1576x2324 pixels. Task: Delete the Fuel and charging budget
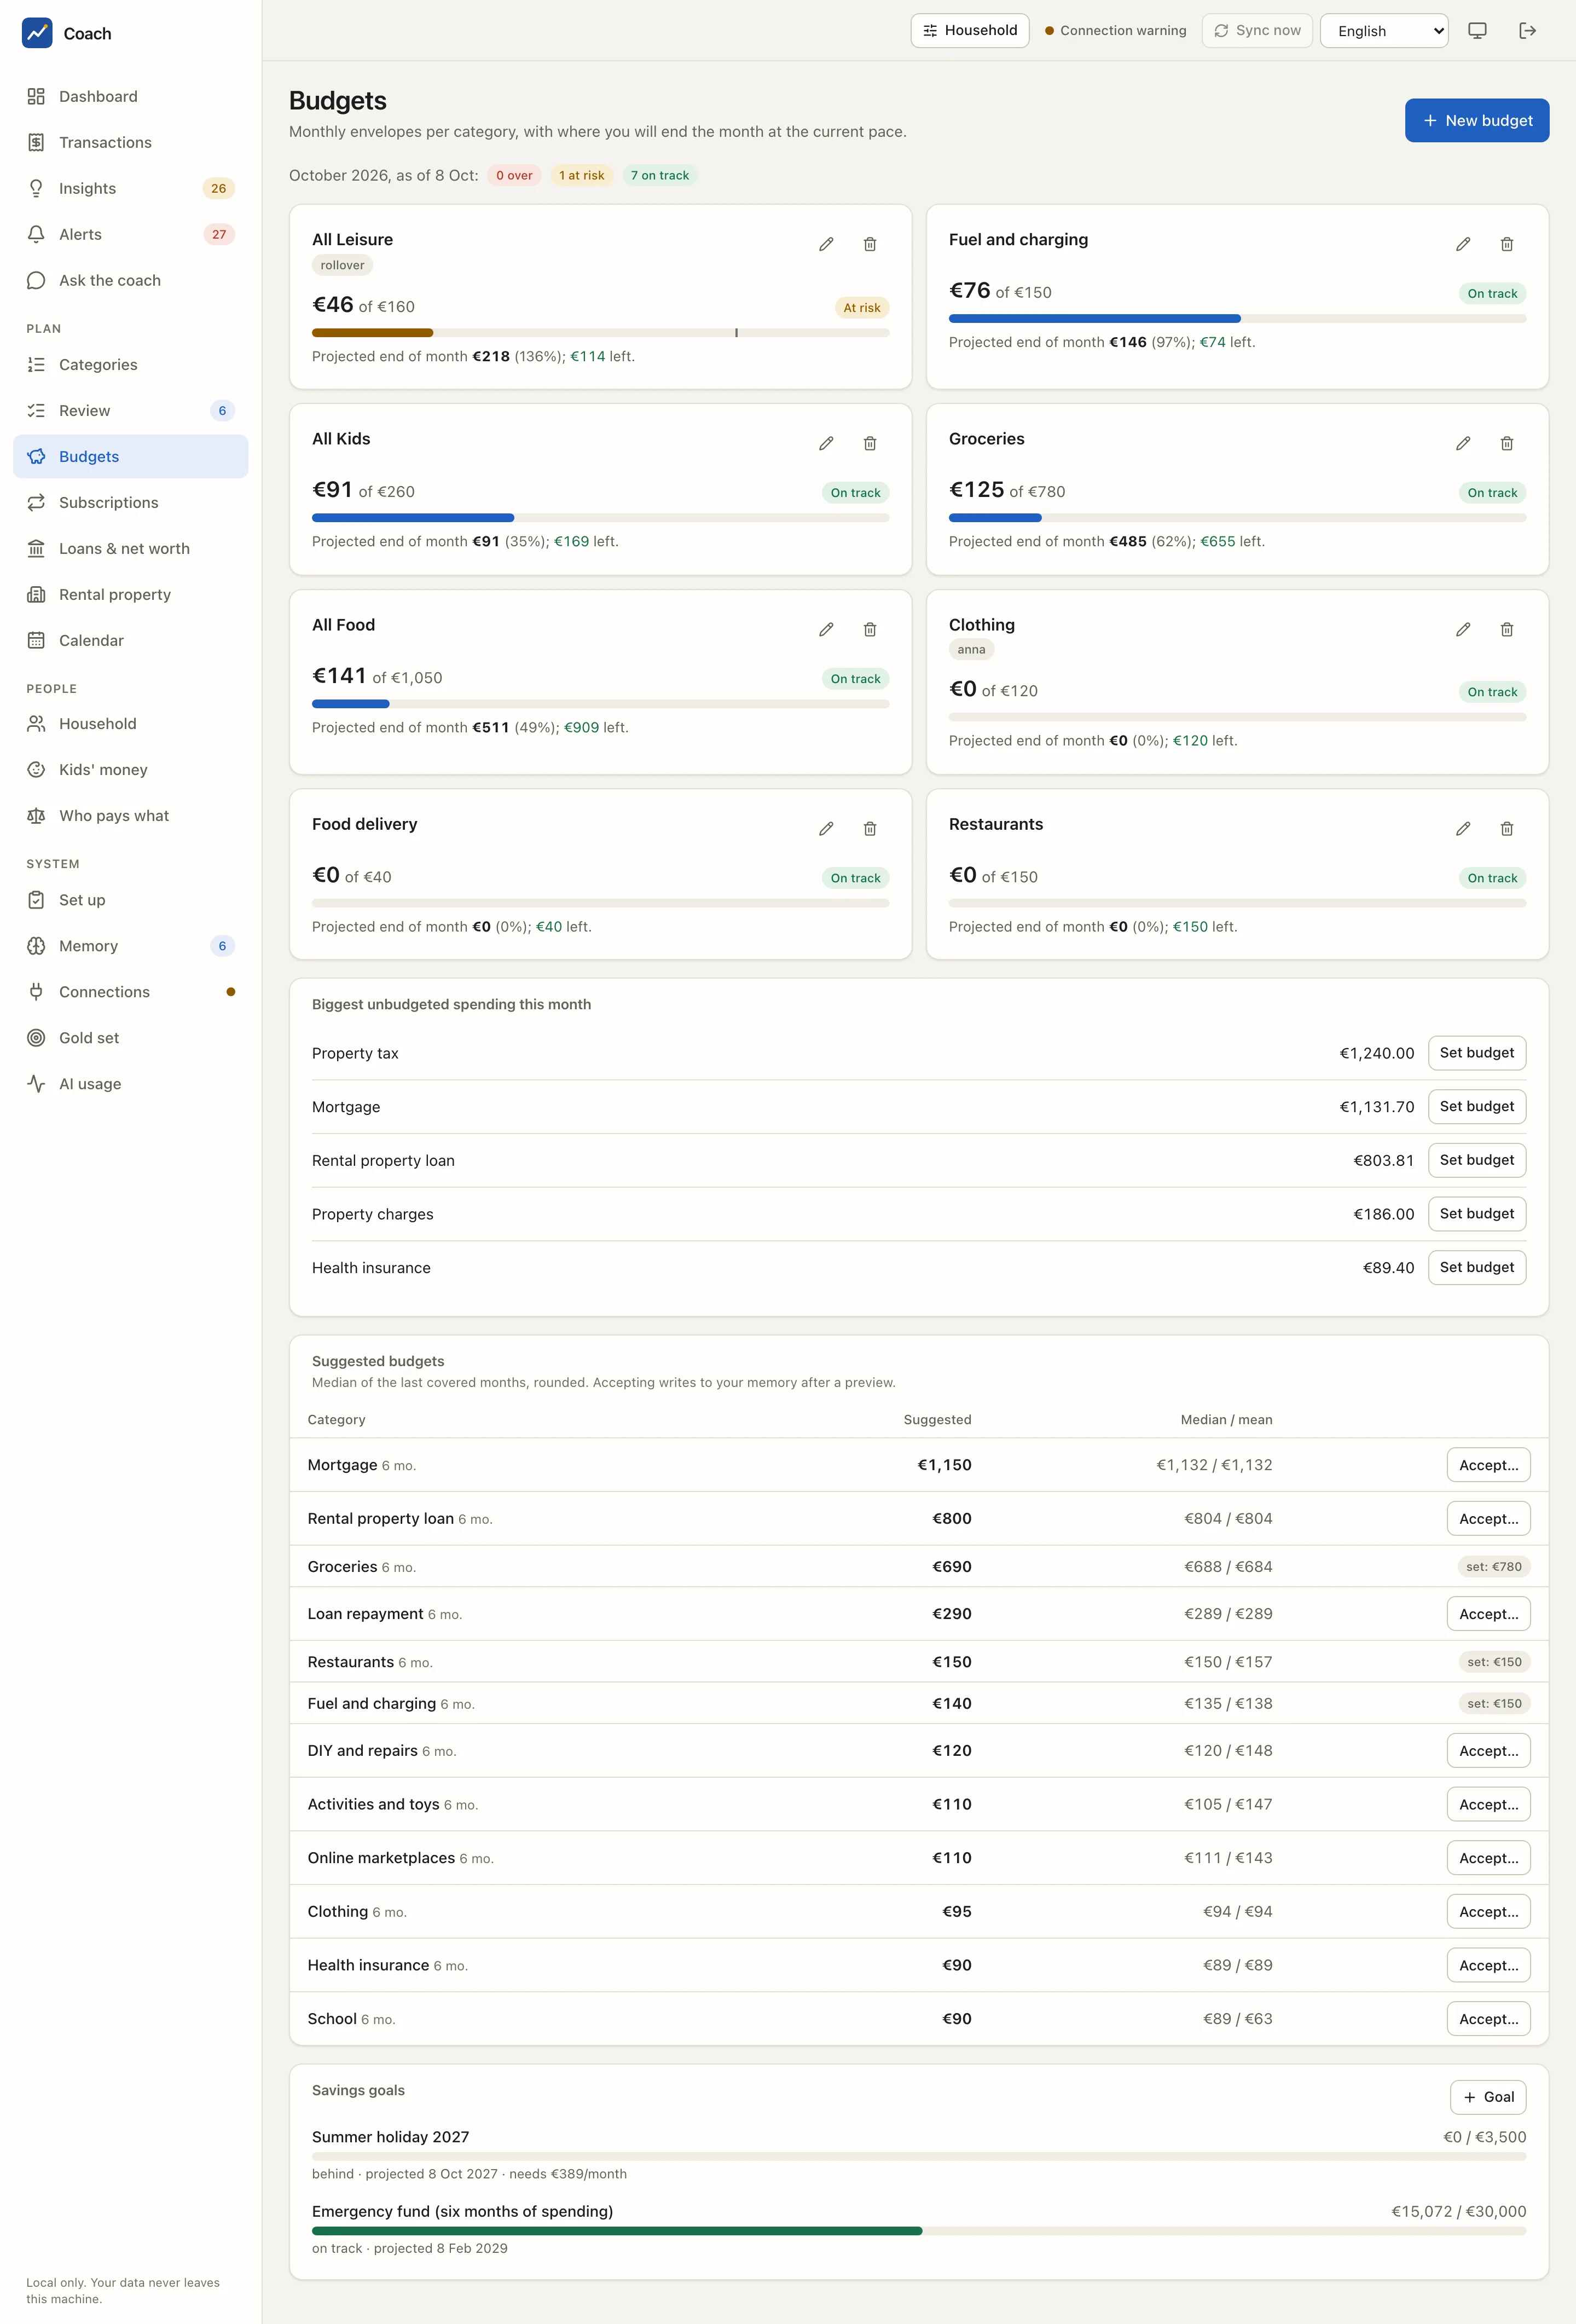(x=1507, y=244)
